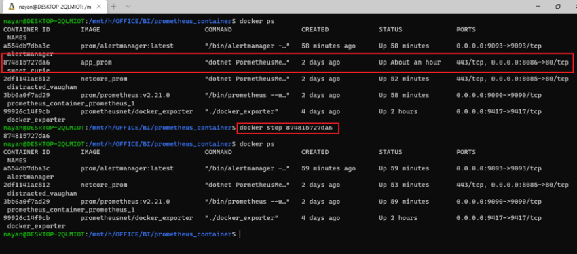Click 'netcore_prom' in the first docker ps listing
577x254 pixels.
coord(104,79)
